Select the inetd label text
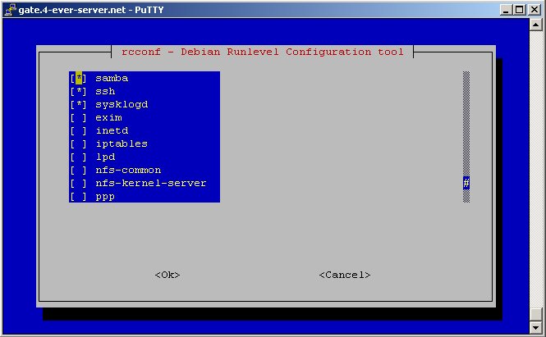The image size is (546, 337). click(112, 131)
